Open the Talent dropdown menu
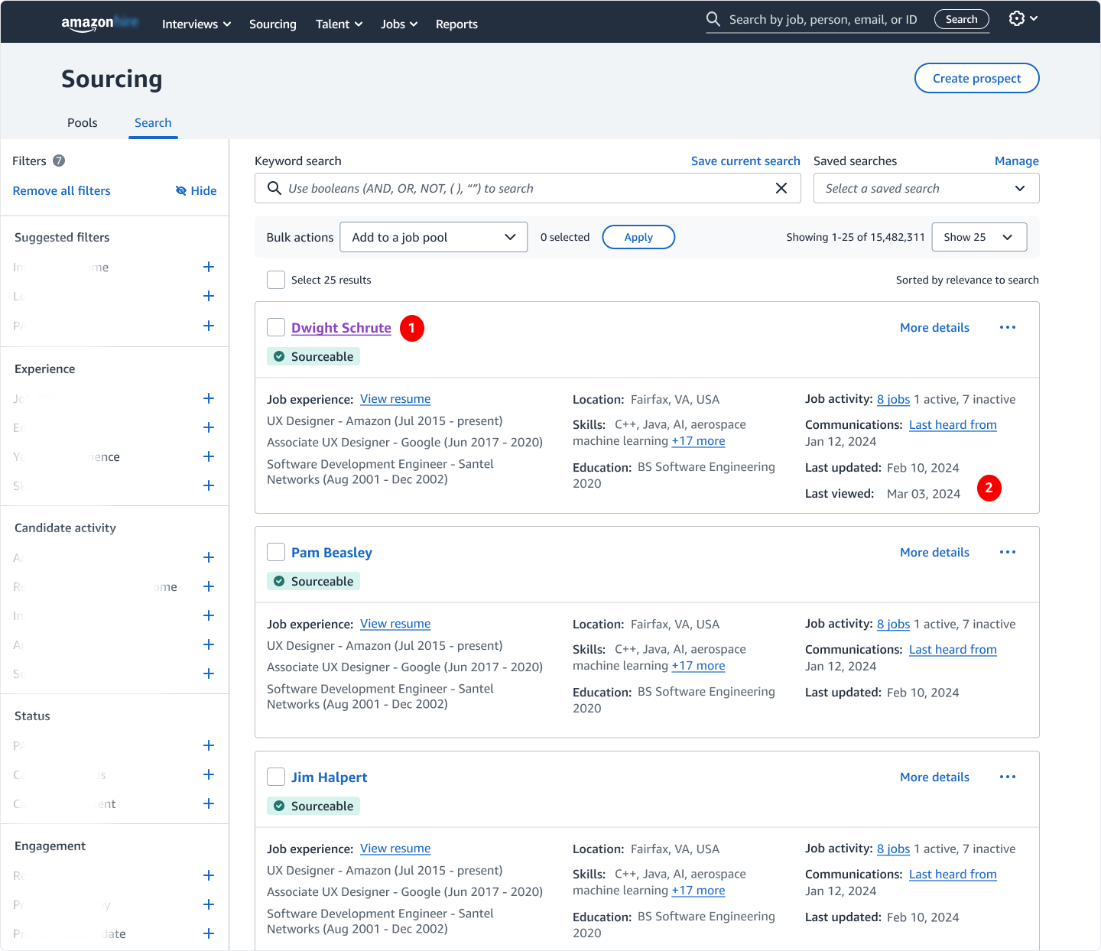 [x=339, y=24]
